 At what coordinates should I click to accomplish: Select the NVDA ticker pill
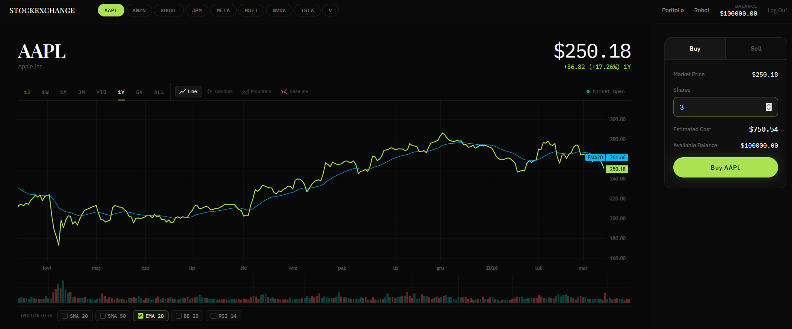279,10
